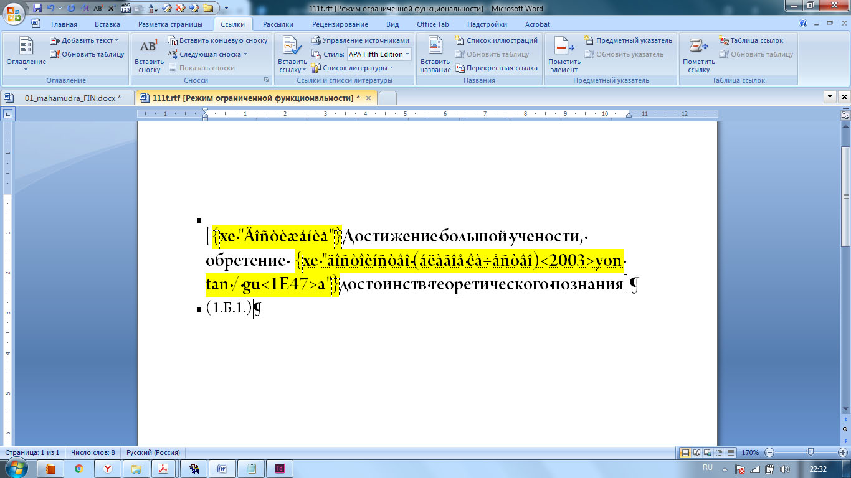Click Обновить таблицу in Оглавление group
The width and height of the screenshot is (851, 478).
[x=87, y=54]
